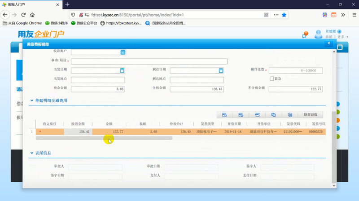This screenshot has height=201, width=359.
Task: Open the 到达日期 calendar picker
Action: 221,71
